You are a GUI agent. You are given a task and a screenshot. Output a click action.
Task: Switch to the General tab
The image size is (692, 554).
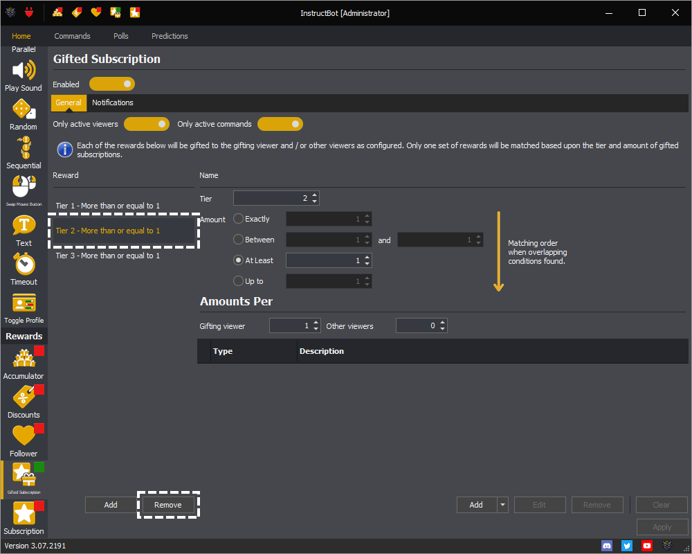(69, 102)
